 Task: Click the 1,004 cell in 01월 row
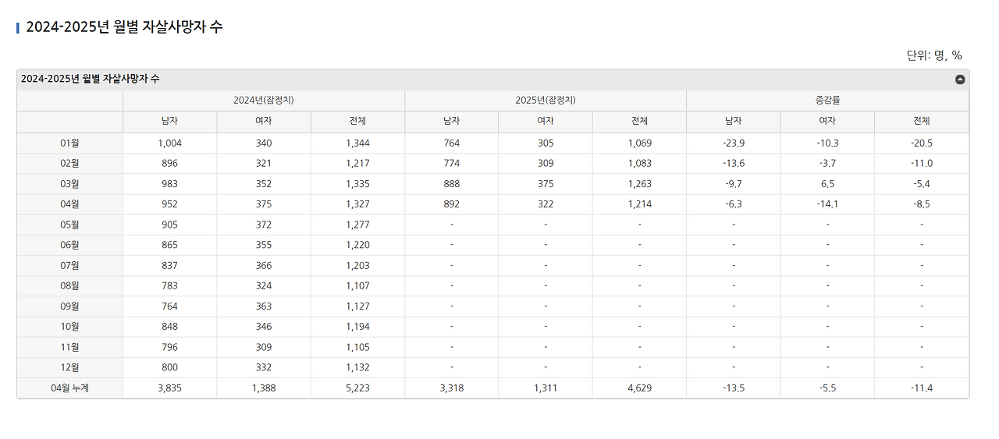click(x=169, y=143)
